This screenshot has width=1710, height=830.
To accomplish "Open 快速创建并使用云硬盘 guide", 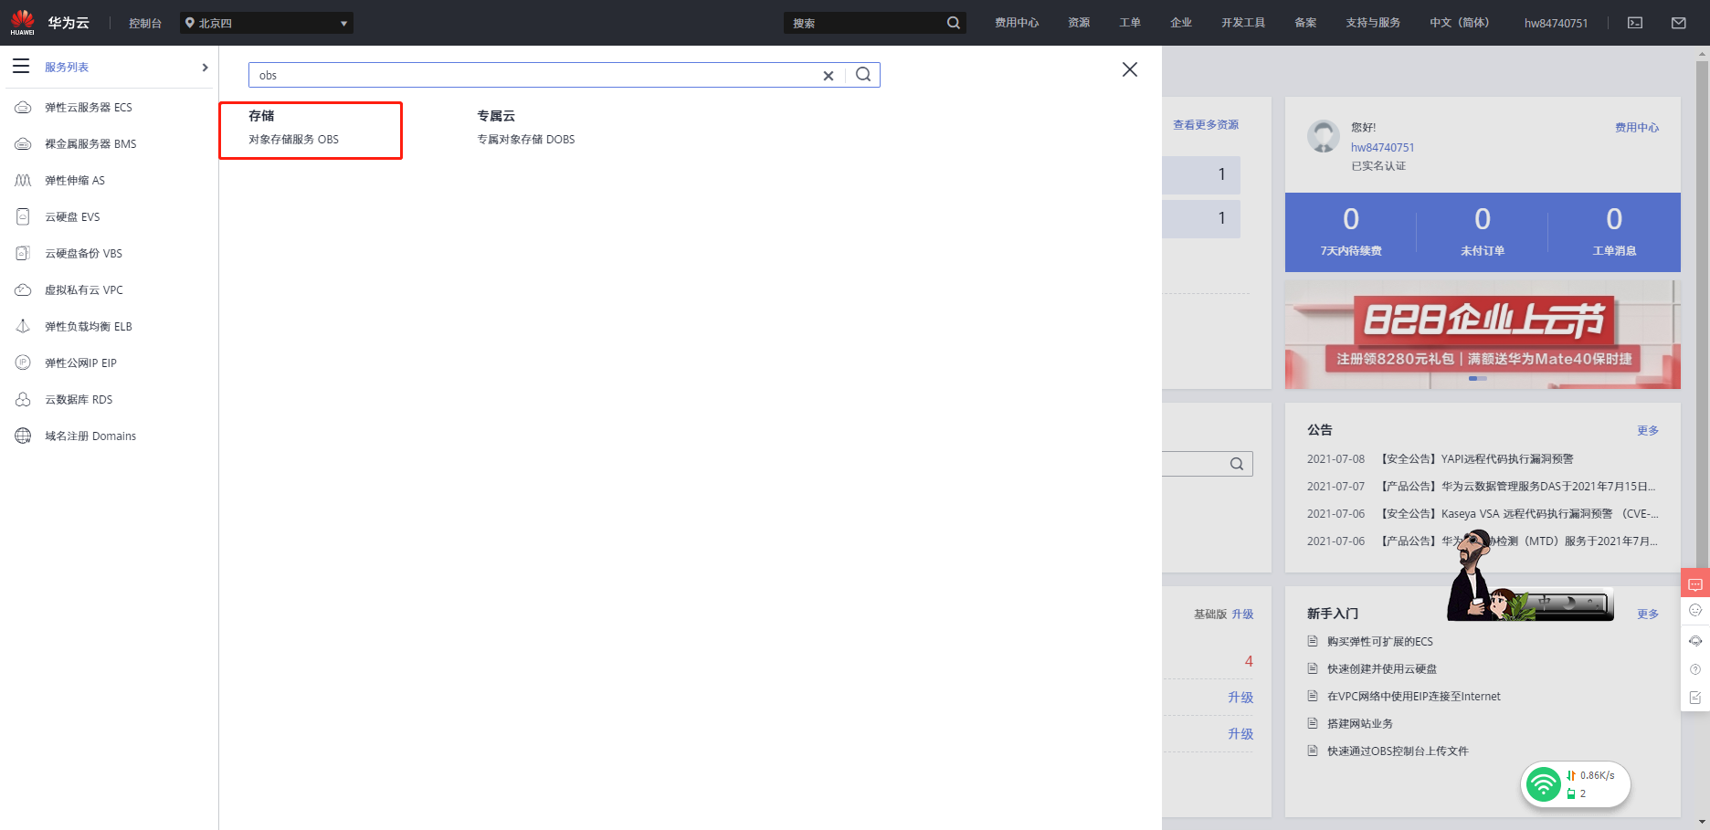I will (x=1381, y=669).
